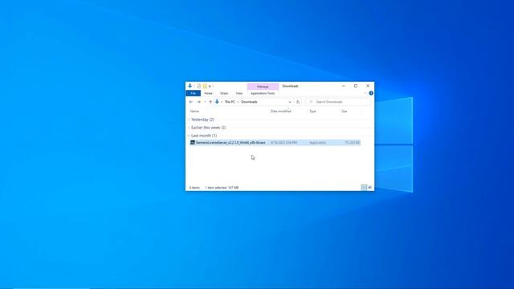Screen dimensions: 514x289
Task: Switch to the Home ribbon tab
Action: [208, 93]
